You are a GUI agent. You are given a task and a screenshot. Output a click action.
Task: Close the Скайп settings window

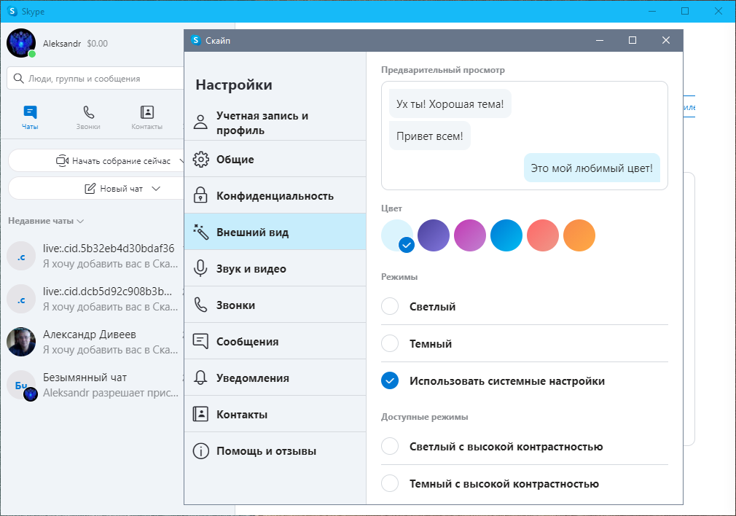tap(665, 40)
